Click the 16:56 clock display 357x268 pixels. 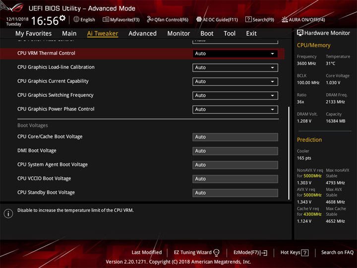45,21
